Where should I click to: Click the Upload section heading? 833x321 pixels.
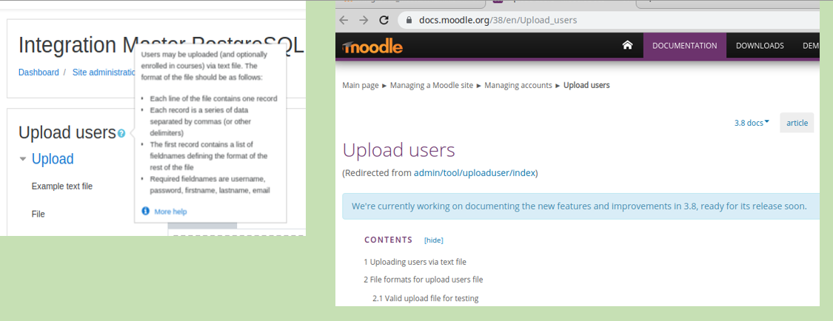pos(53,158)
